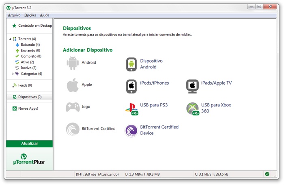
Task: Click the gray gamepad Jogo icon
Action: pyautogui.click(x=73, y=107)
